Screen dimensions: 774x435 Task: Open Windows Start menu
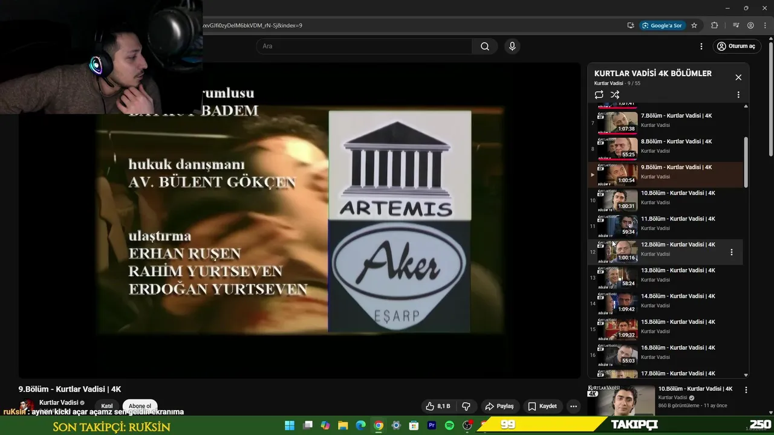290,425
